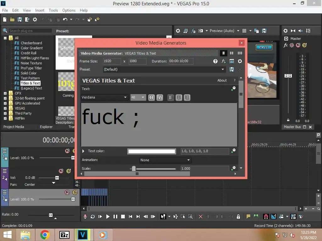Screen dimensions: 322x241
Task: Animate the Text color parameter icon
Action: pos(233,151)
